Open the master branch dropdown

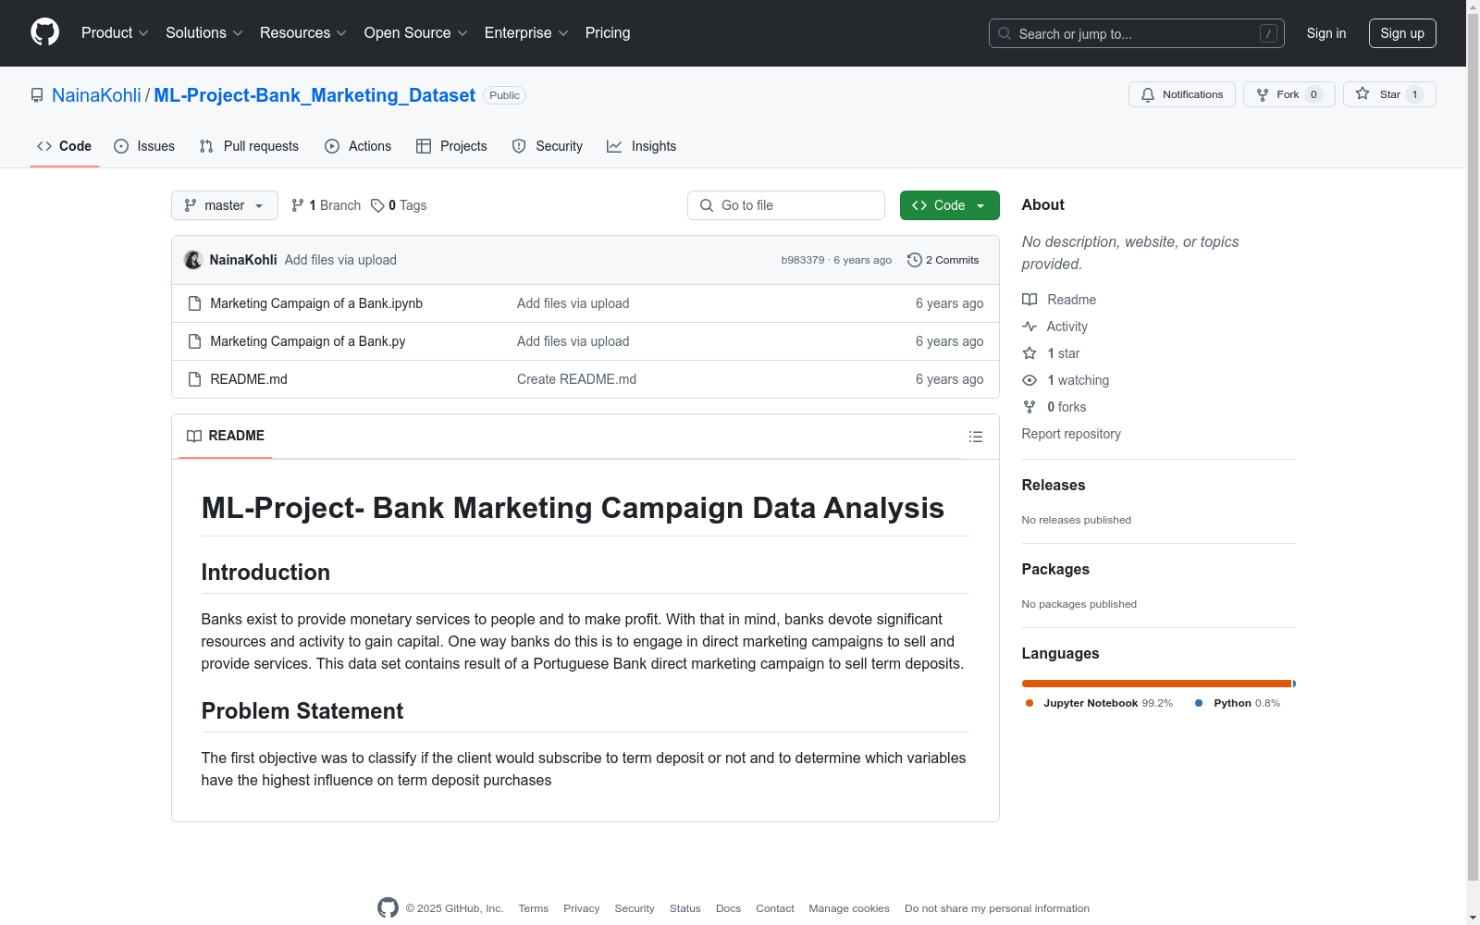[225, 205]
